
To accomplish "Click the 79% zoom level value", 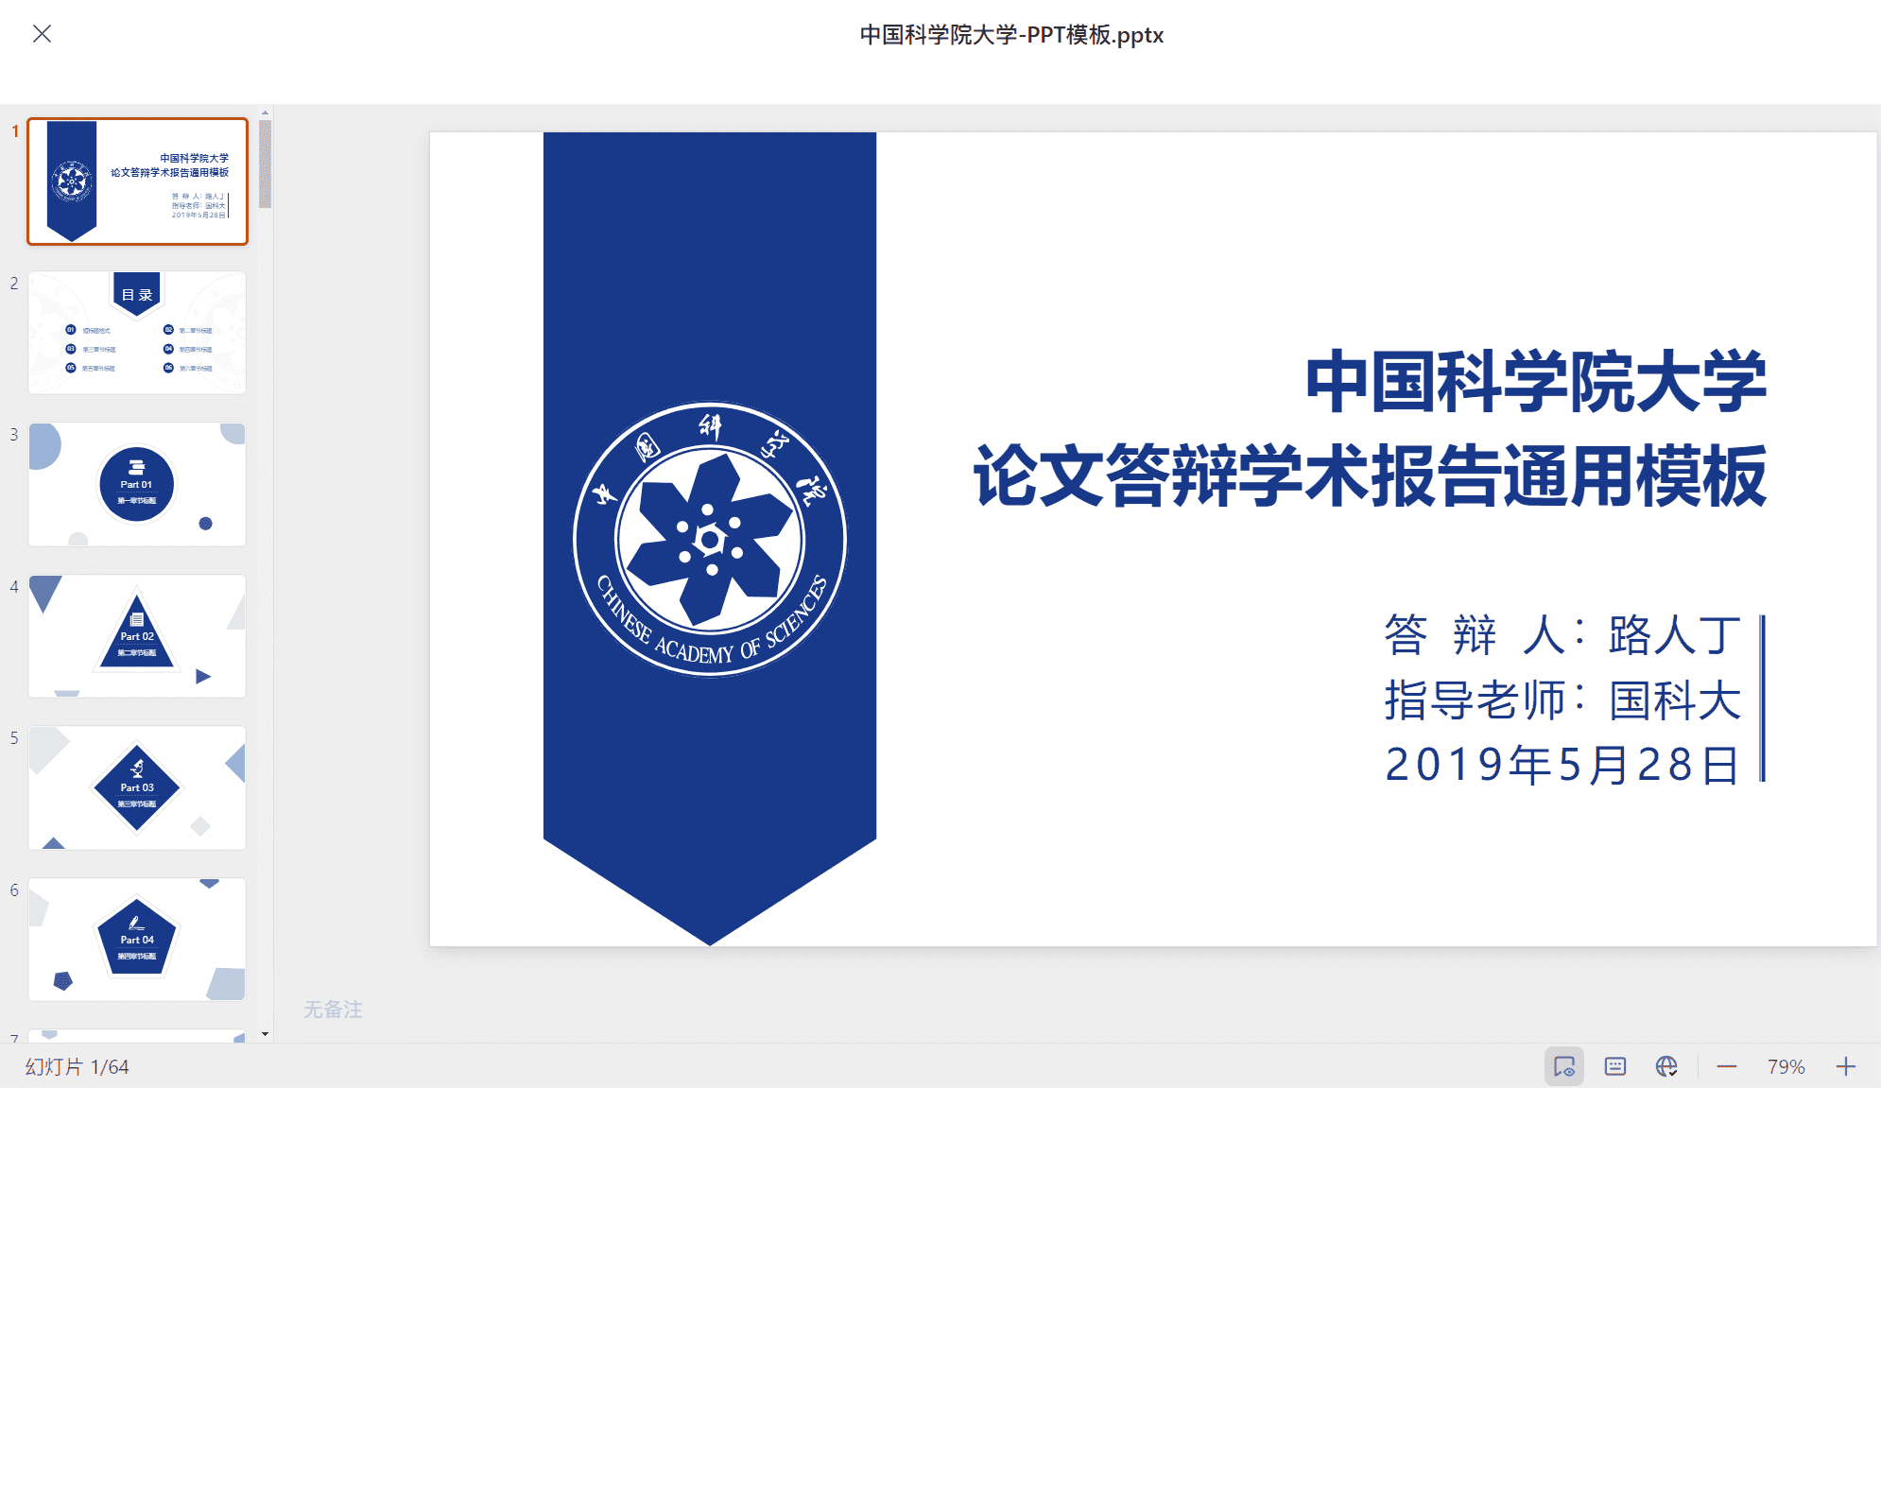I will [1786, 1066].
